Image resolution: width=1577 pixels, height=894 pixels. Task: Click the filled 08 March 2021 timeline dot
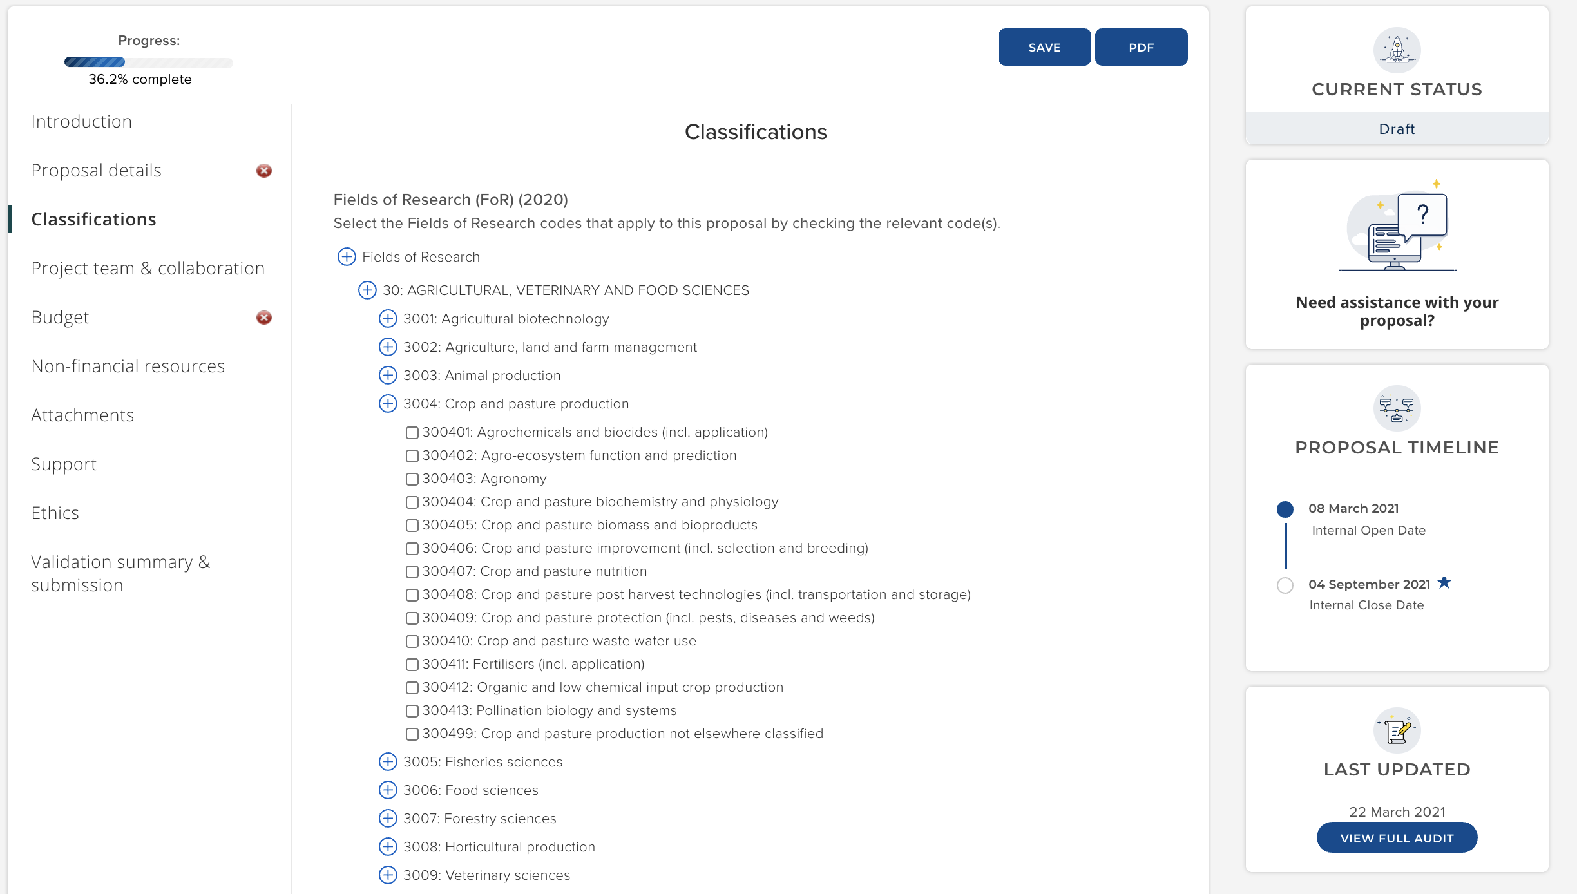click(1285, 509)
